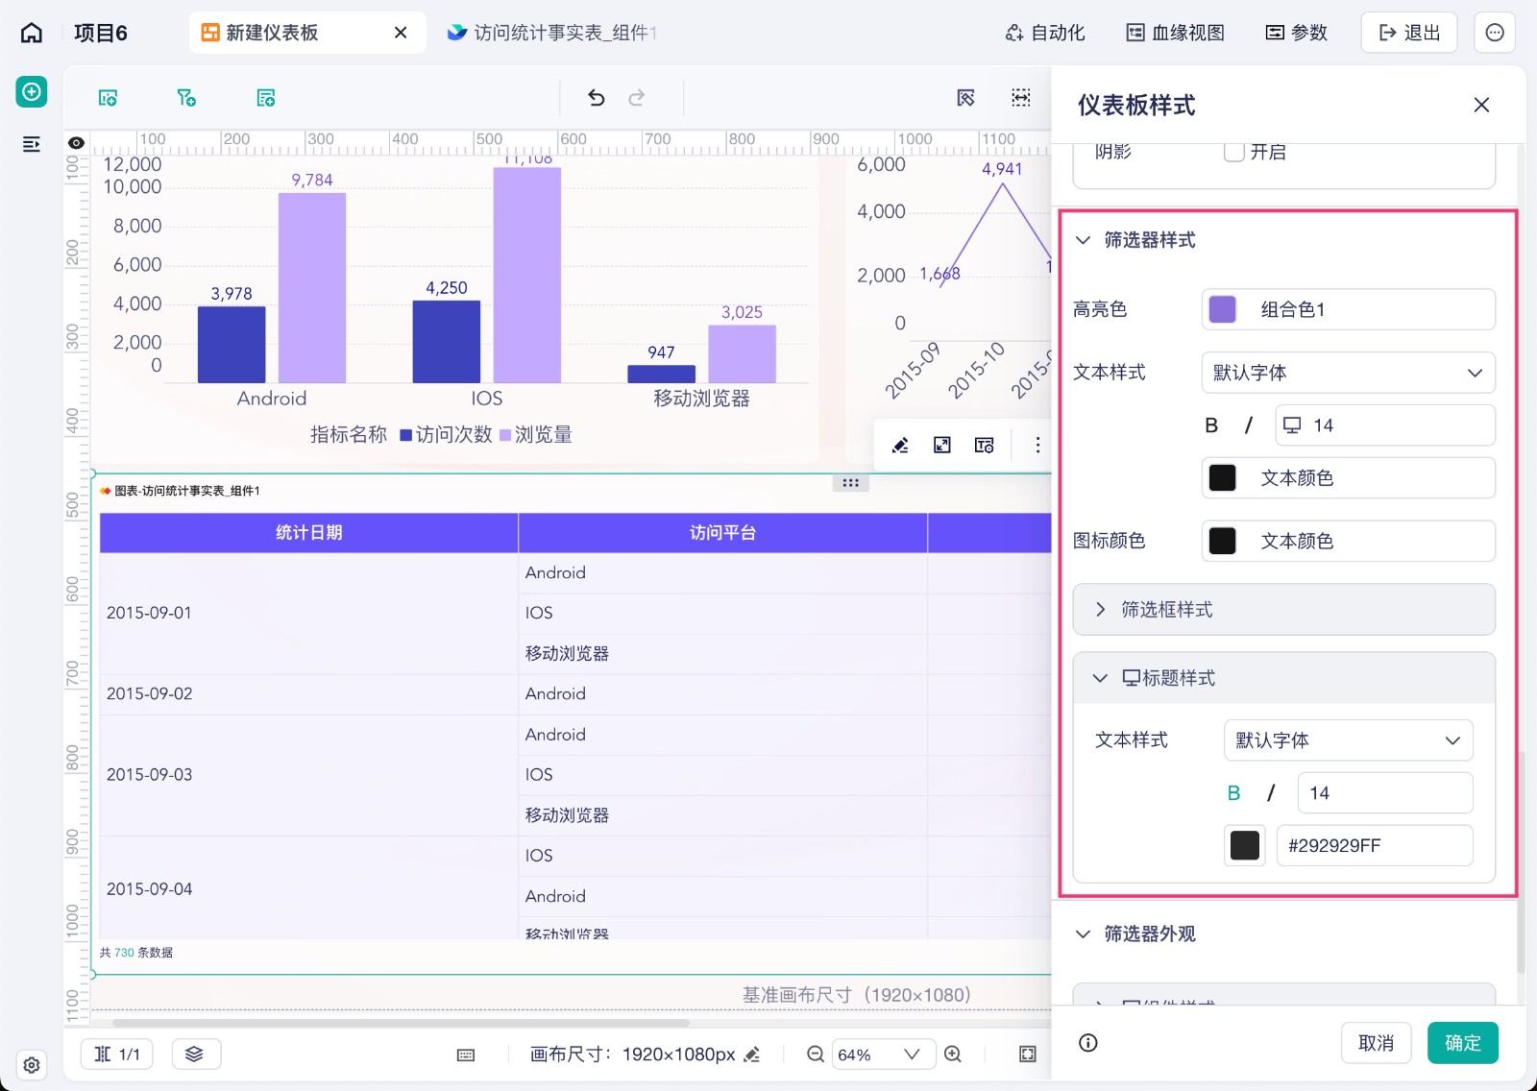Expand the 筛选框样式 section
This screenshot has width=1537, height=1091.
(1283, 610)
